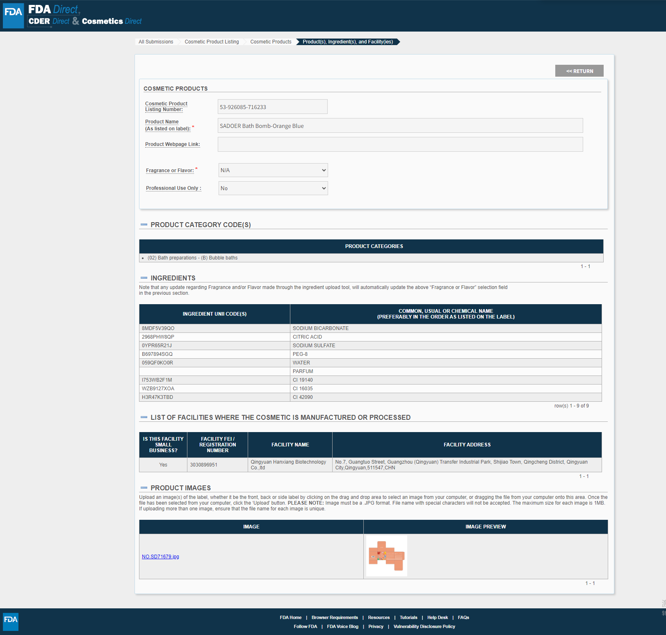This screenshot has width=666, height=635.
Task: Click the product image preview thumbnail
Action: [386, 556]
